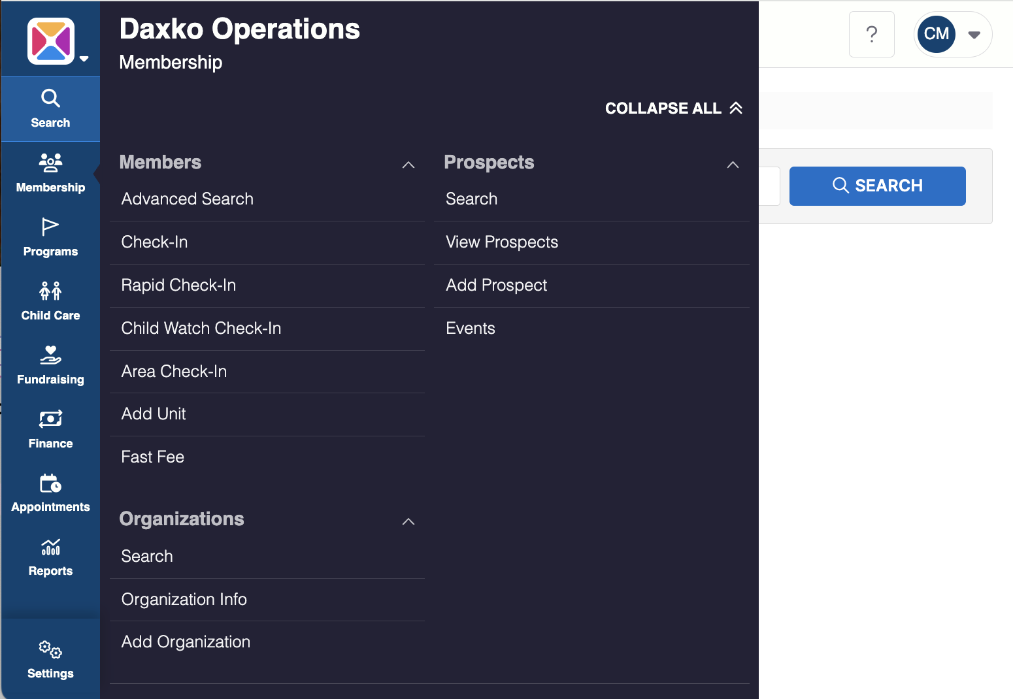Open the Finance sidebar icon
This screenshot has height=699, width=1013.
50,419
